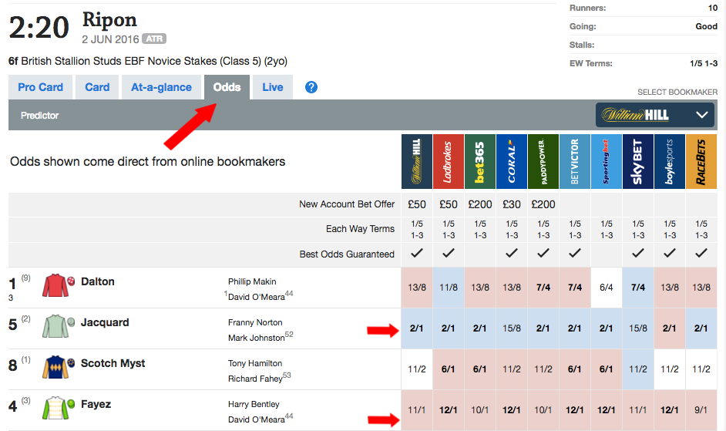Click the RaceBets bookmaker logo

coord(701,161)
